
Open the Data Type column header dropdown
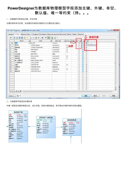tap(65, 41)
